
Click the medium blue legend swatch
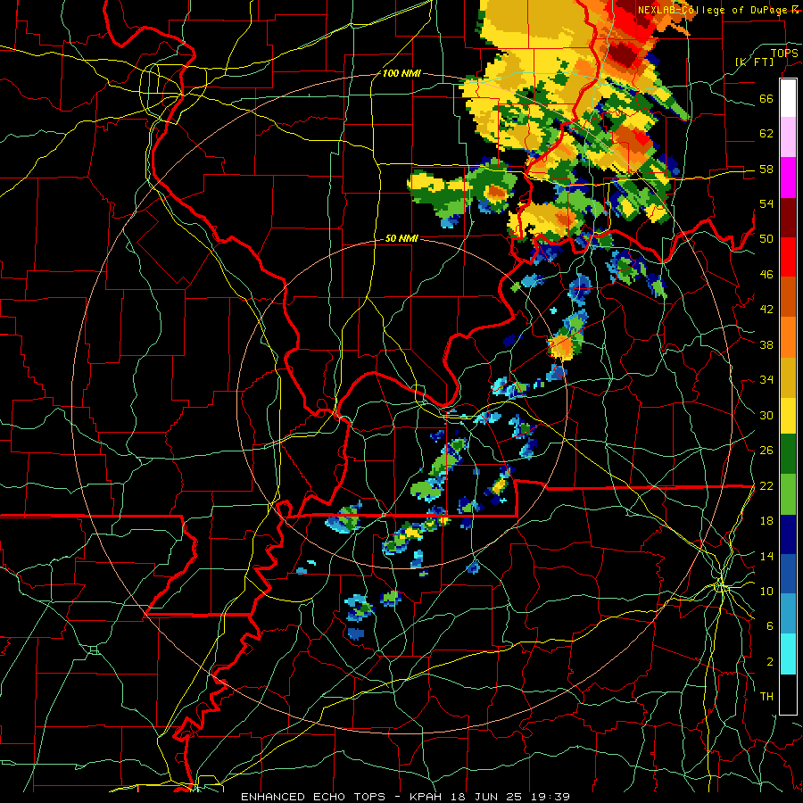788,573
